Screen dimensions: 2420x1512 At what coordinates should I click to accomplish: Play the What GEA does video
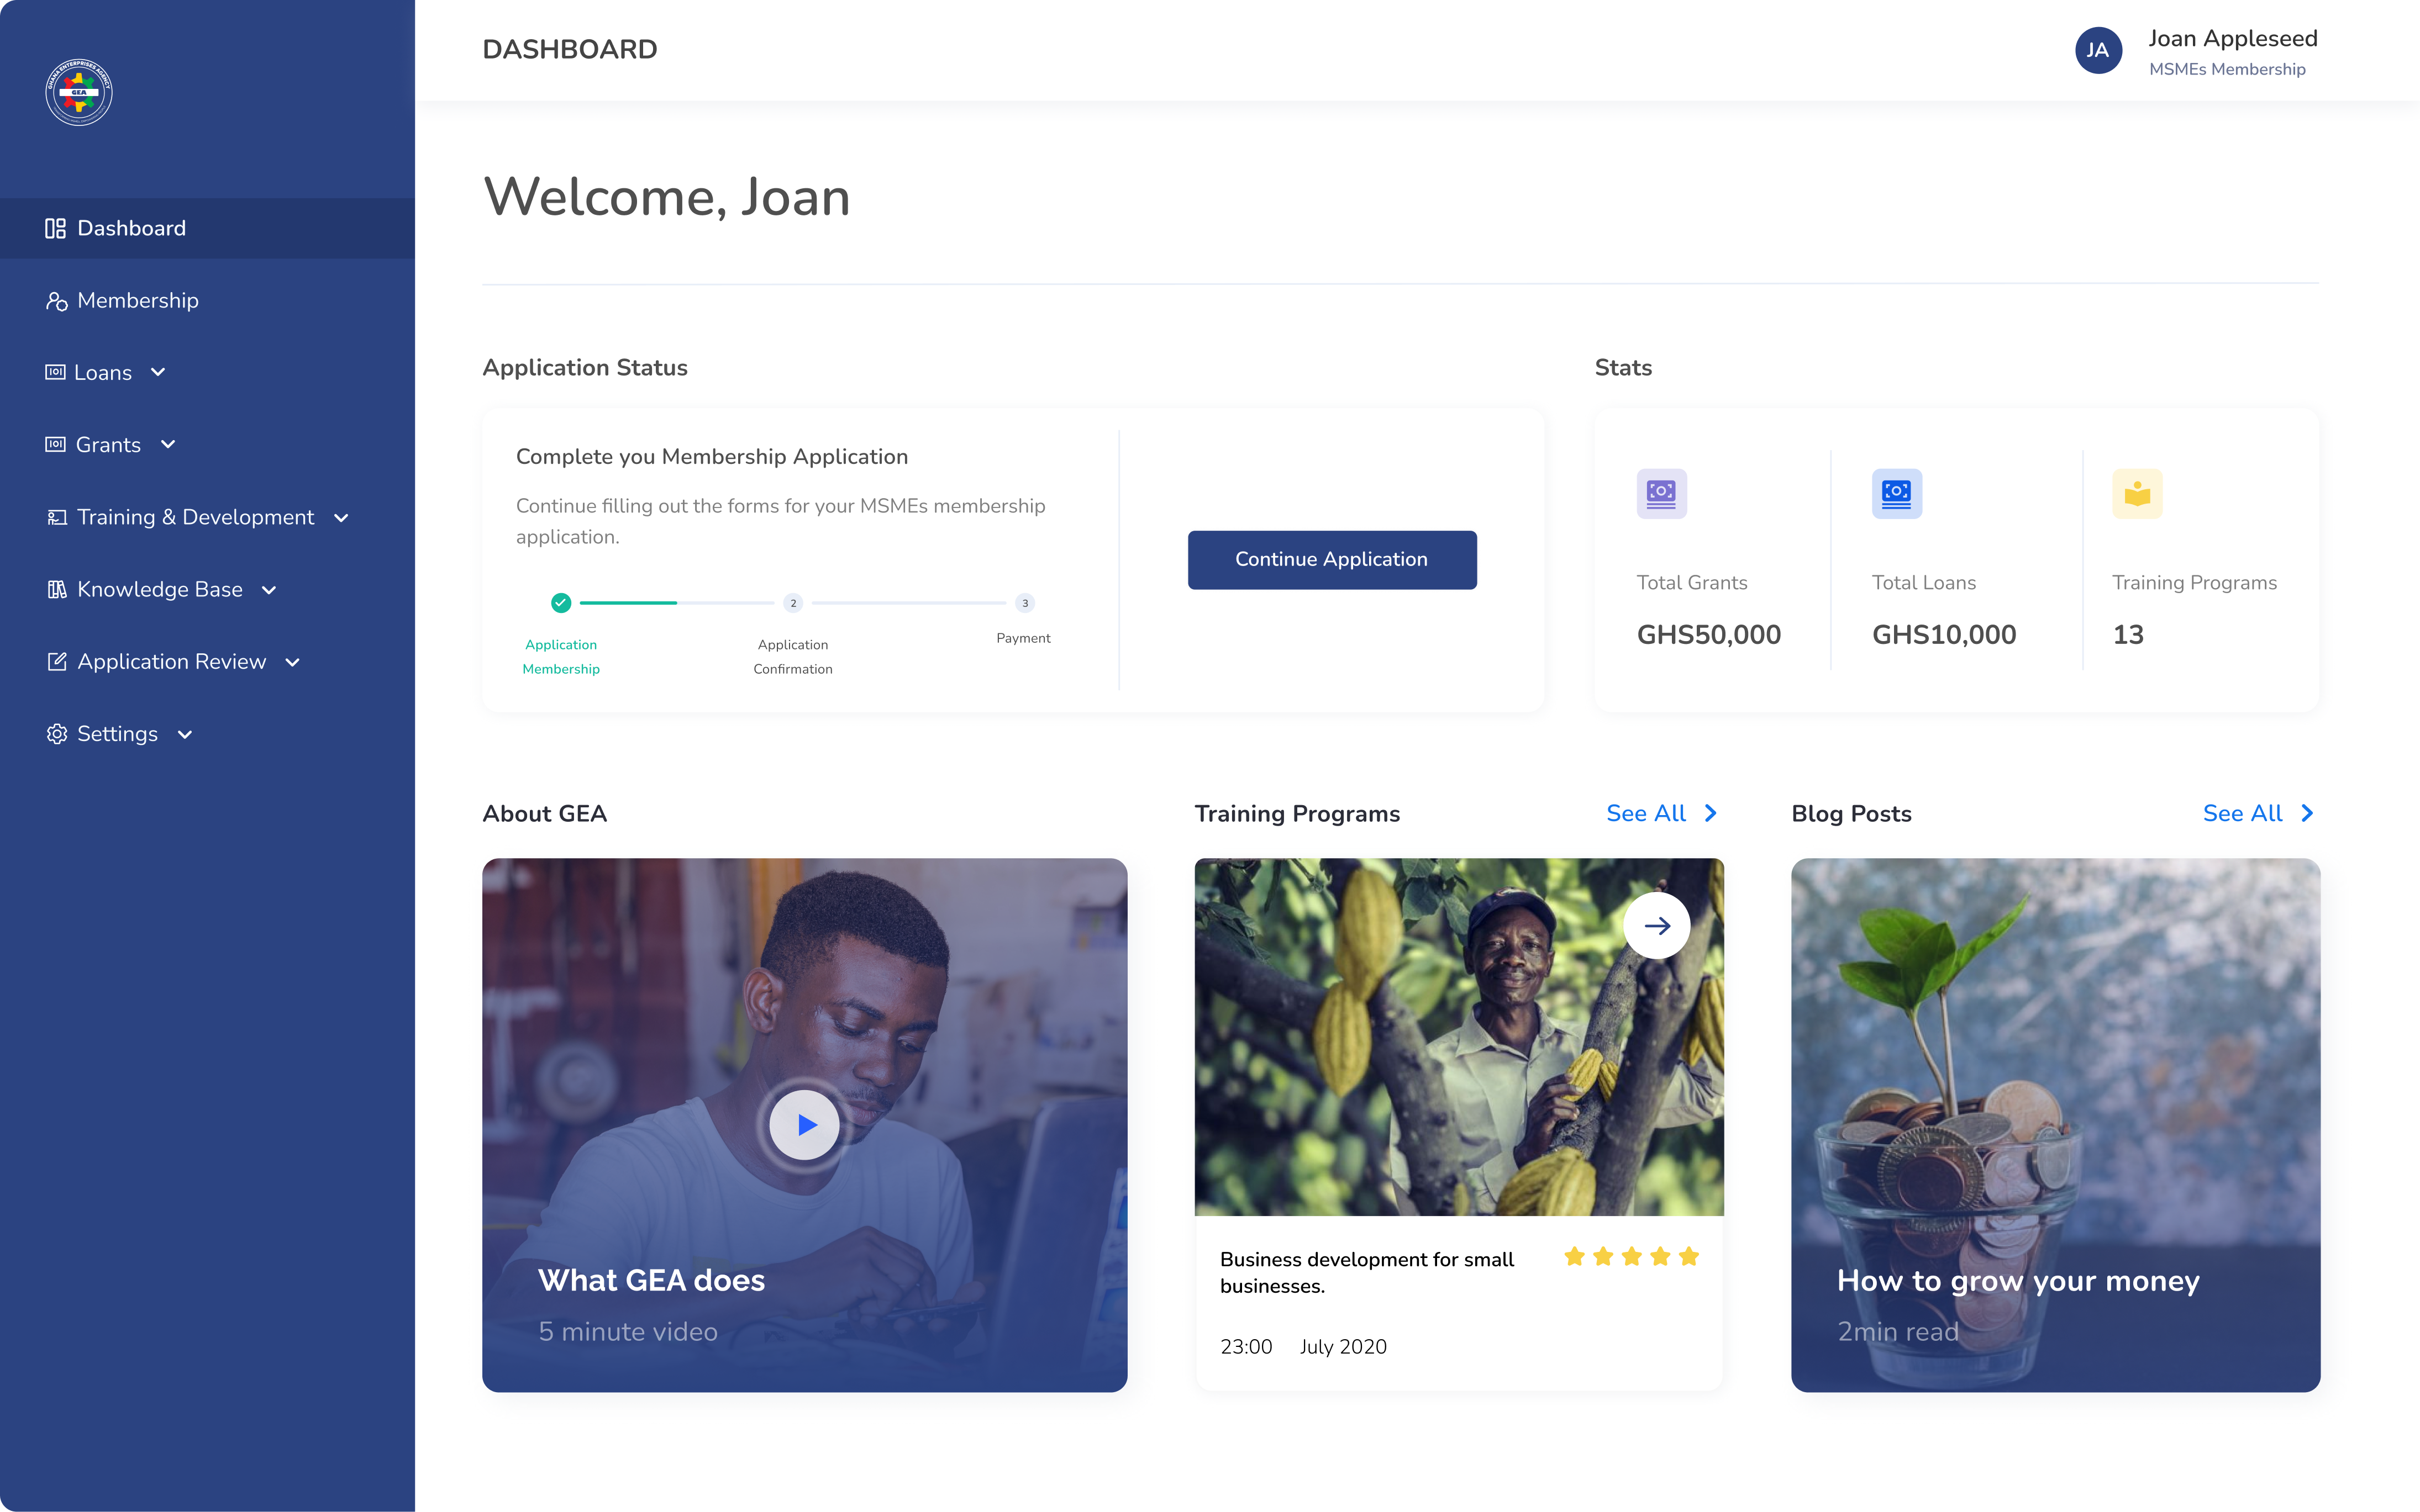click(804, 1124)
